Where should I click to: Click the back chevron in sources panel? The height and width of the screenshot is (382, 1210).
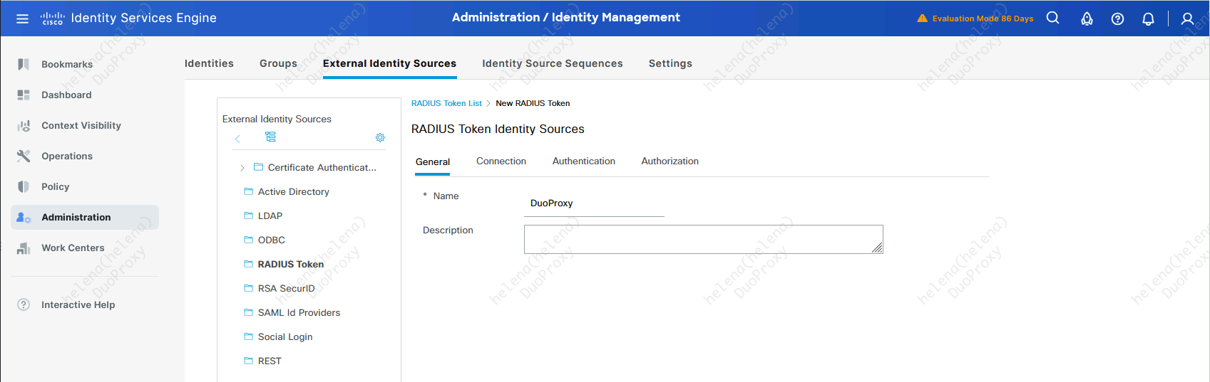[237, 138]
